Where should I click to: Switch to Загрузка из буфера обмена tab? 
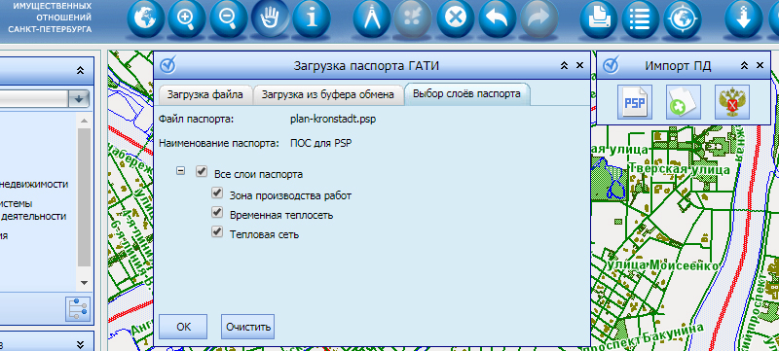click(328, 94)
